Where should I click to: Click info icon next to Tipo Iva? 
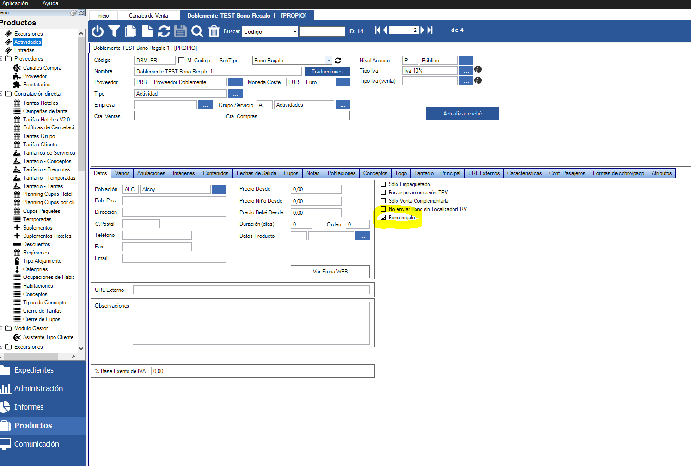[478, 69]
